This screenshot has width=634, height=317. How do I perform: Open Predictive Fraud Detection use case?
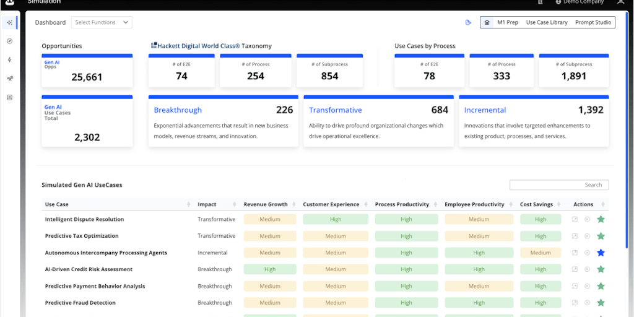[80, 302]
